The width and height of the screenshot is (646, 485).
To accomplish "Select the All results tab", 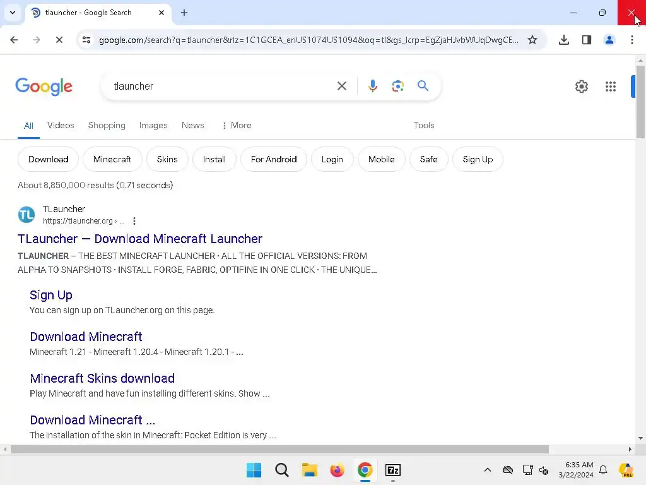I will (x=28, y=126).
